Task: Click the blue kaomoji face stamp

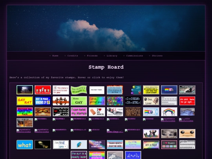Action: click(133, 155)
